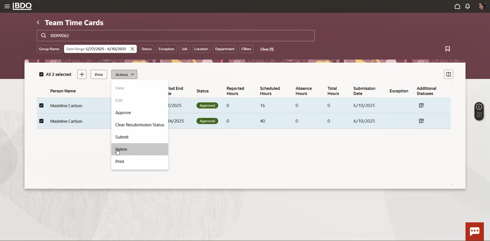Screen dimensions: 490x241
Task: Open additional statuses icon for 16 scheduled hours row
Action: (x=421, y=105)
